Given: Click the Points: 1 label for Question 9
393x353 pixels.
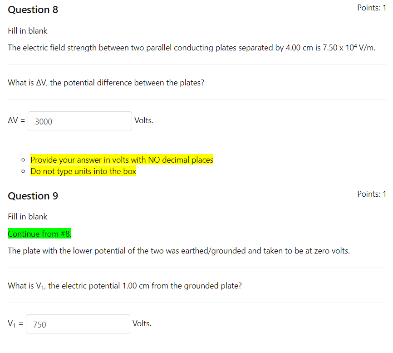Looking at the screenshot, I should (x=372, y=194).
